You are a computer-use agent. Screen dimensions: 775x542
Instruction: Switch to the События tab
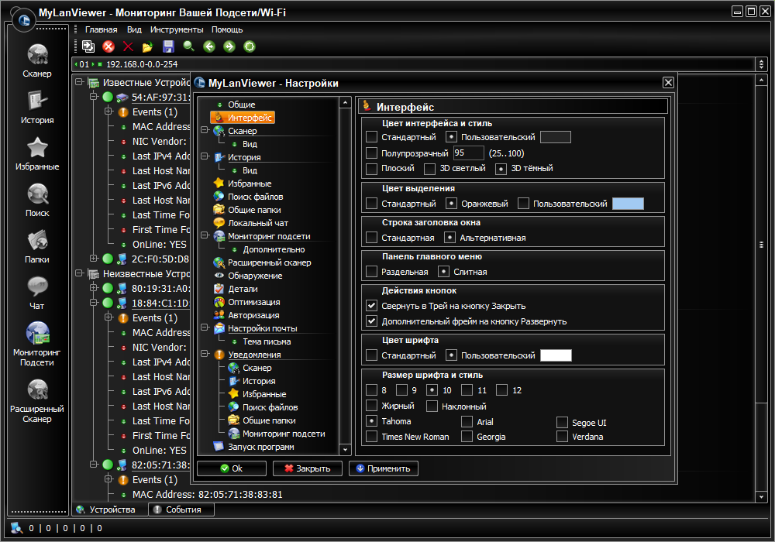tap(181, 509)
